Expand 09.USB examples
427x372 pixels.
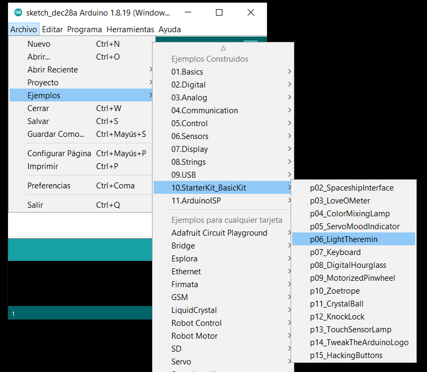pyautogui.click(x=223, y=174)
